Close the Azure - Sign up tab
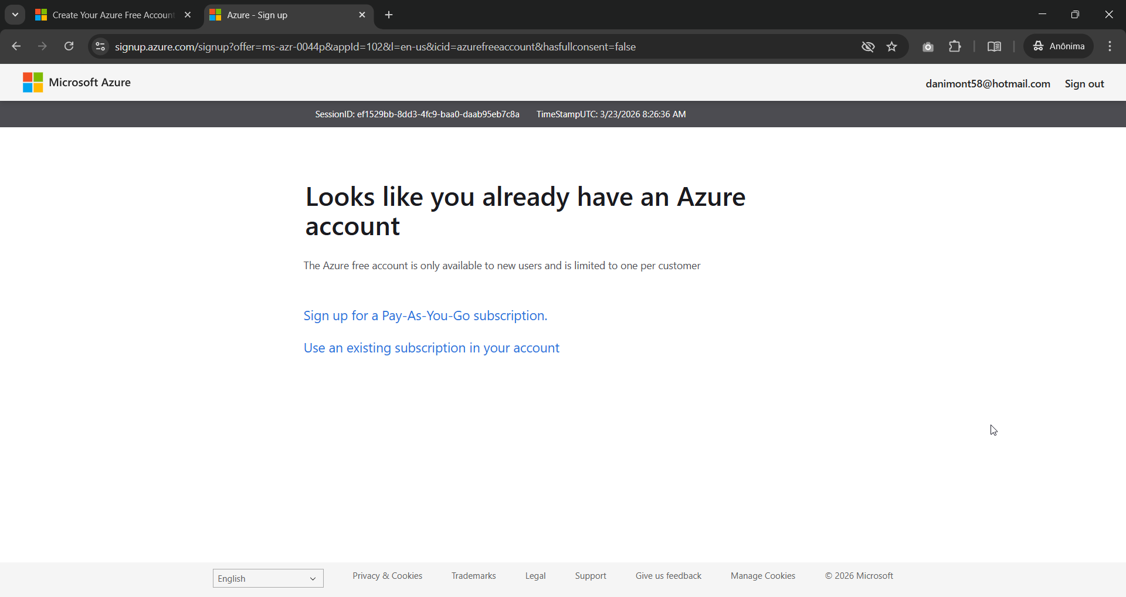The width and height of the screenshot is (1126, 597). pos(362,15)
